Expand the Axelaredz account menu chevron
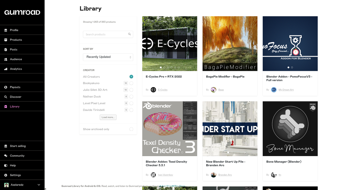The height and width of the screenshot is (190, 355). pos(39,185)
